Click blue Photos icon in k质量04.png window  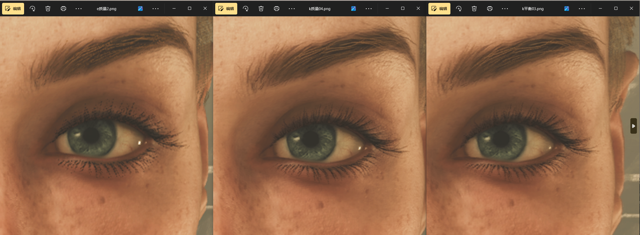tap(354, 9)
